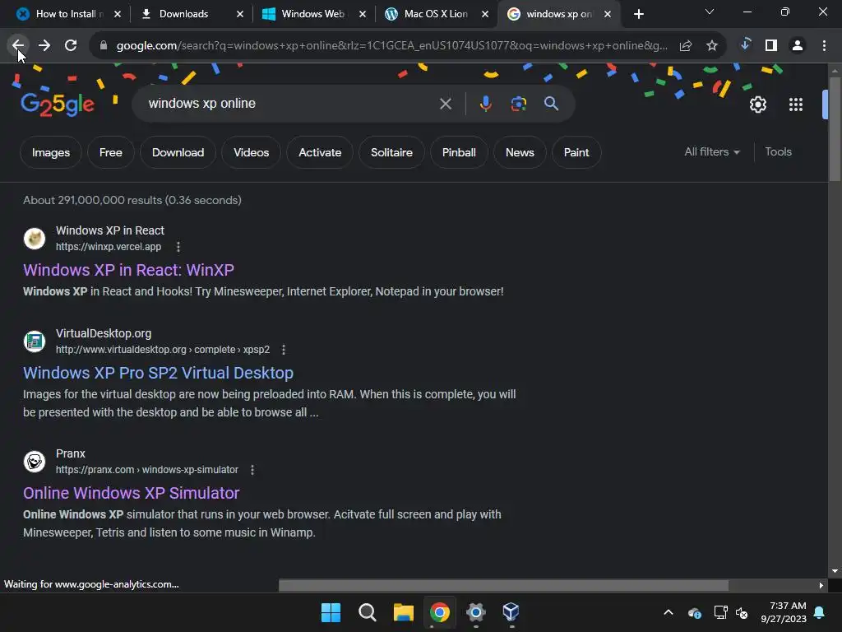Select the Solitaire filter chip

click(x=391, y=152)
